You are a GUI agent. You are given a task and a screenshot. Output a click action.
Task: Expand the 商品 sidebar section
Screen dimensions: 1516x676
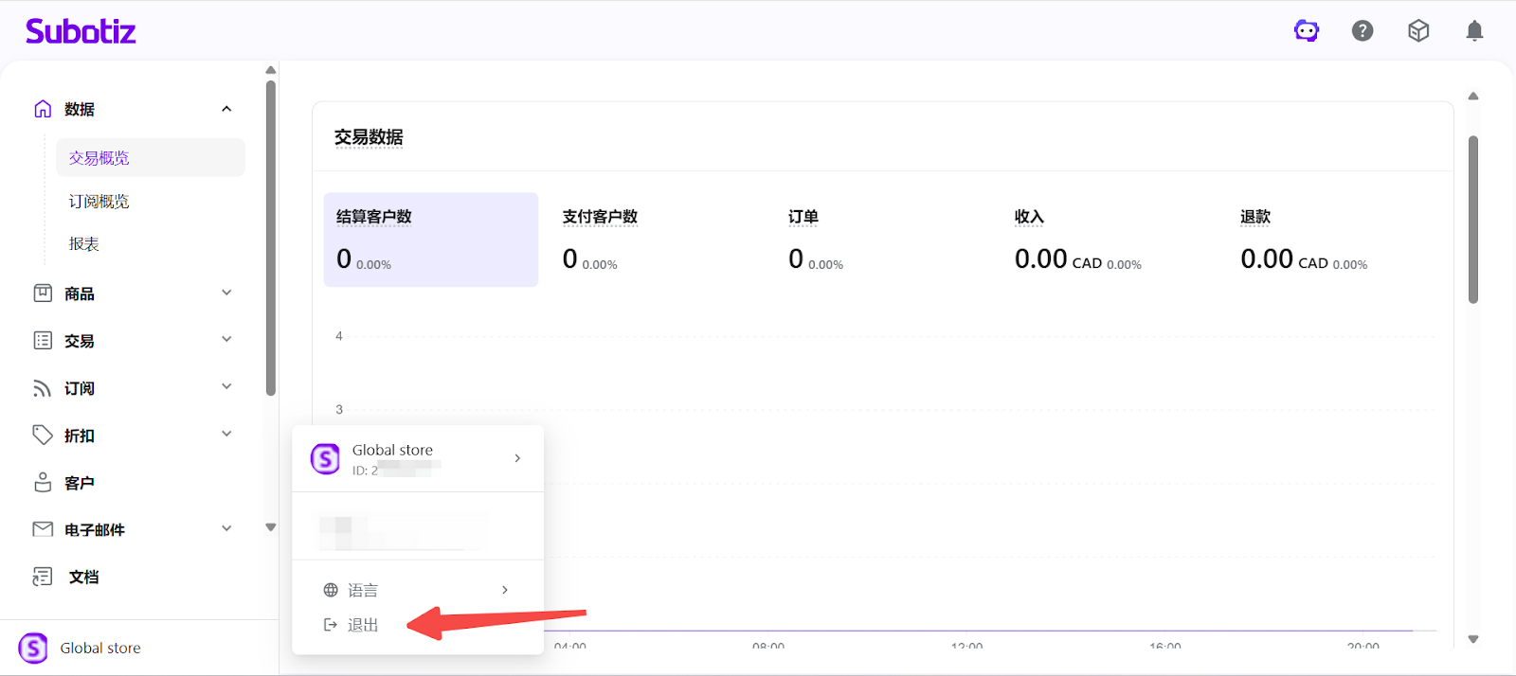pyautogui.click(x=226, y=293)
